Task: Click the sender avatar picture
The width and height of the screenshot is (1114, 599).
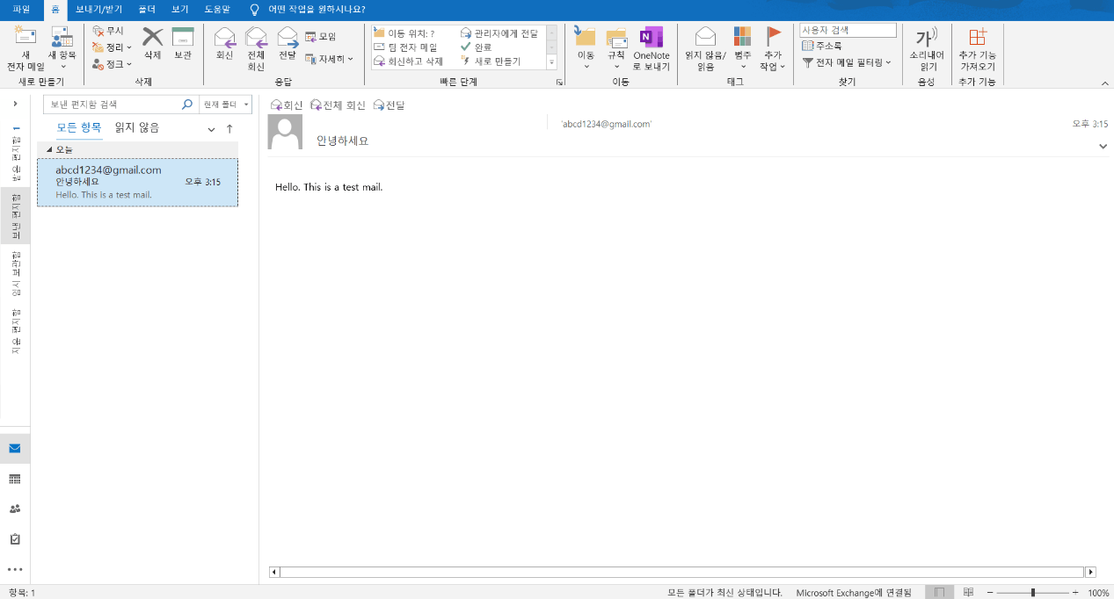Action: coord(285,132)
